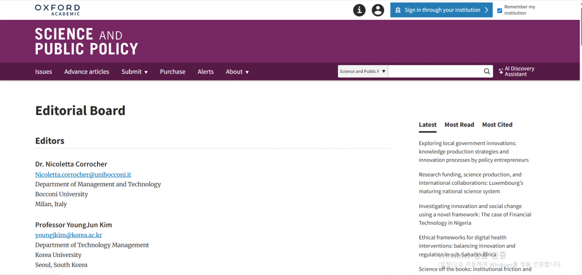
Task: Open the search scope dropdown
Action: [x=363, y=71]
